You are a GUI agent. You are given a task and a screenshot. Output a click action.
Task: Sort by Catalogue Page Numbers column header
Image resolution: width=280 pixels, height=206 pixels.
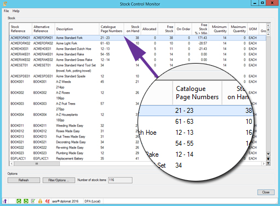tap(111, 29)
